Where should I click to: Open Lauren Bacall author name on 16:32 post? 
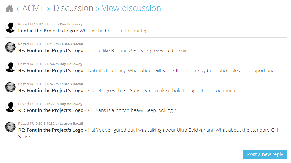tap(71, 123)
